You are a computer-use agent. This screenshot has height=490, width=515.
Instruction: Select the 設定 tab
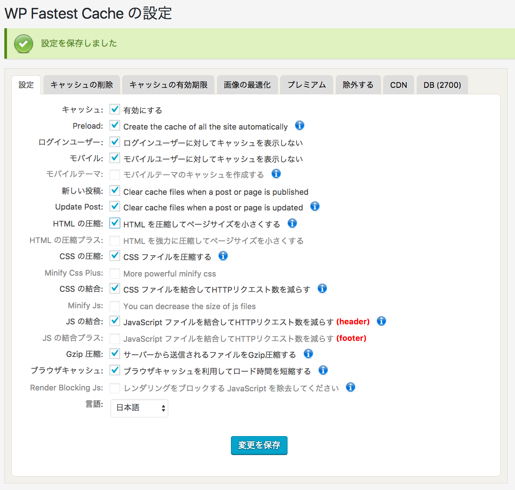point(26,85)
